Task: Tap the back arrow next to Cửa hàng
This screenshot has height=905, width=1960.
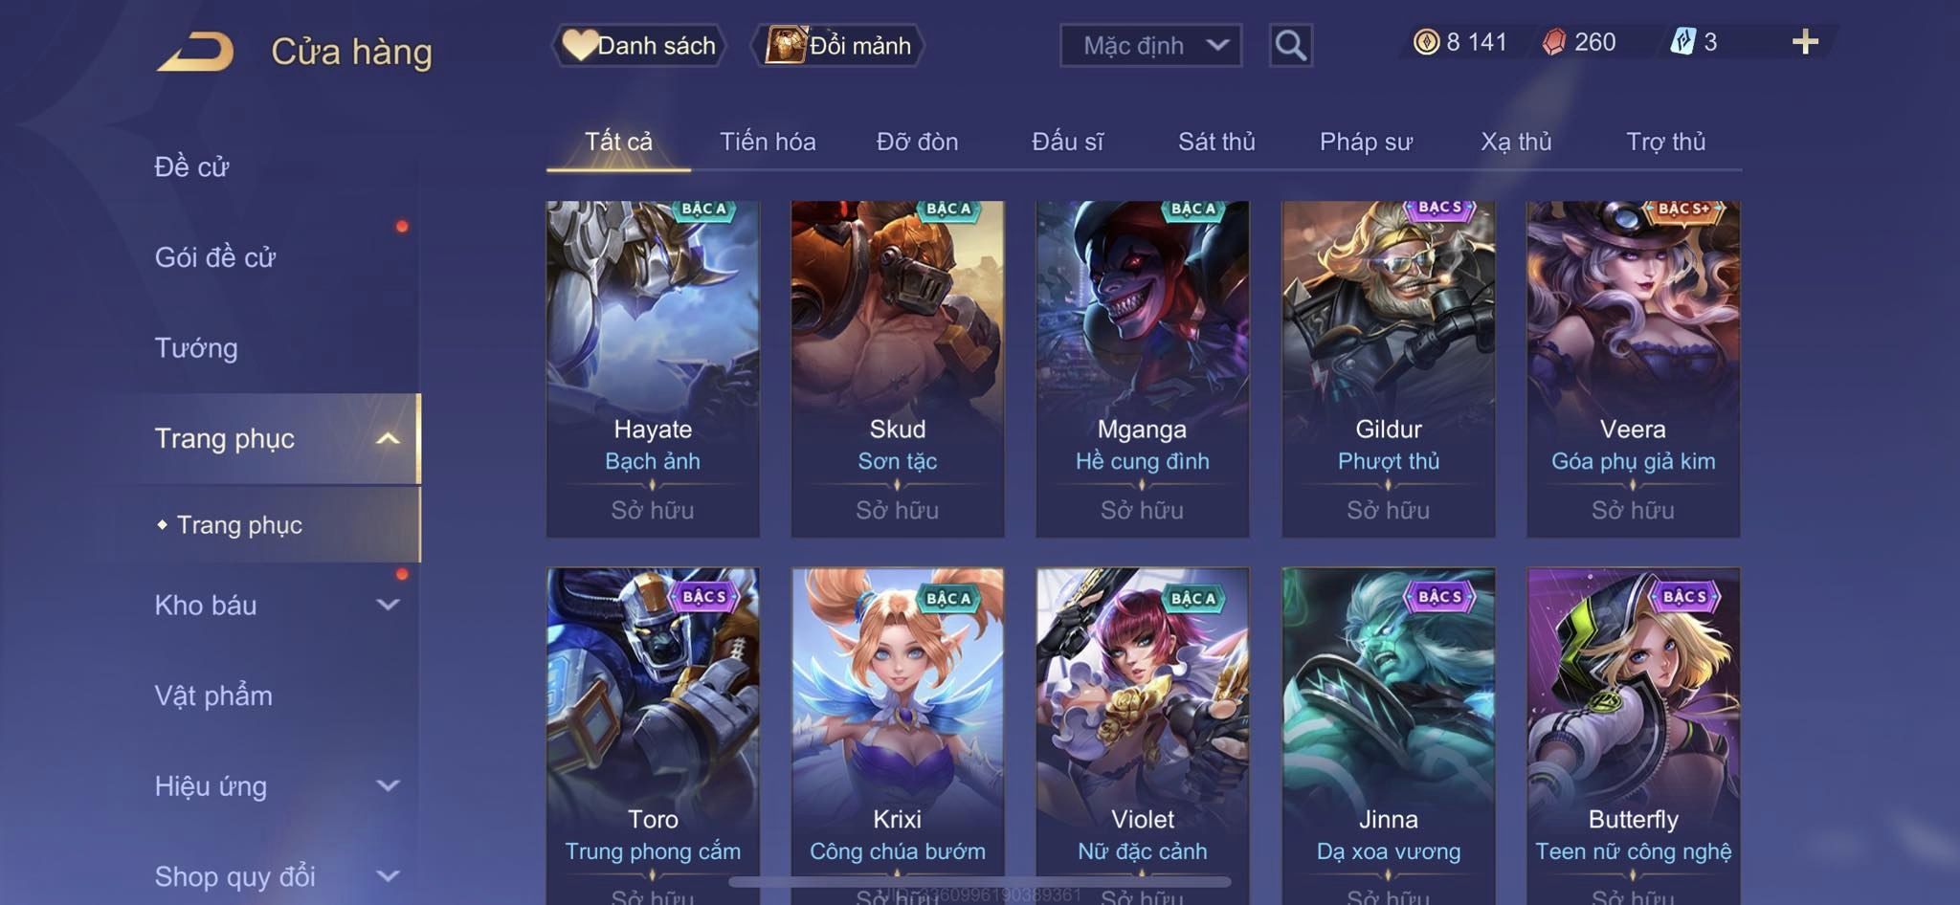Action: click(196, 52)
